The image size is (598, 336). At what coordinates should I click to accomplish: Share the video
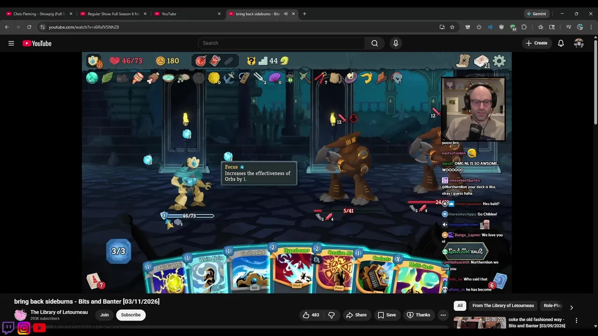coord(356,315)
